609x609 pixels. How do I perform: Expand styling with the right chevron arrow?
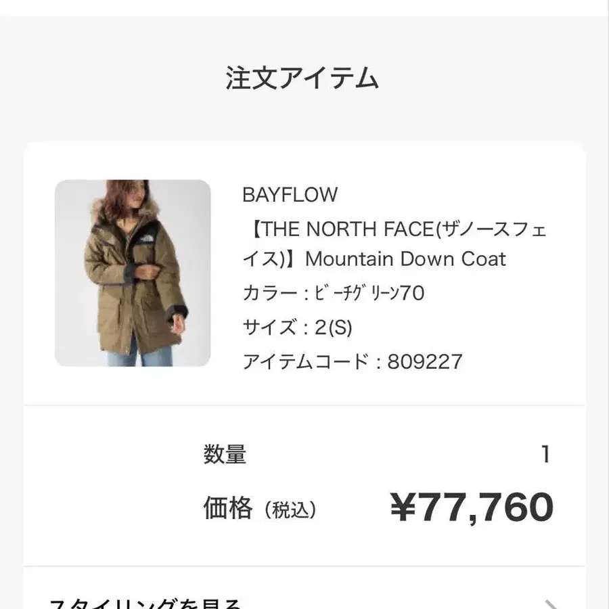tap(551, 604)
